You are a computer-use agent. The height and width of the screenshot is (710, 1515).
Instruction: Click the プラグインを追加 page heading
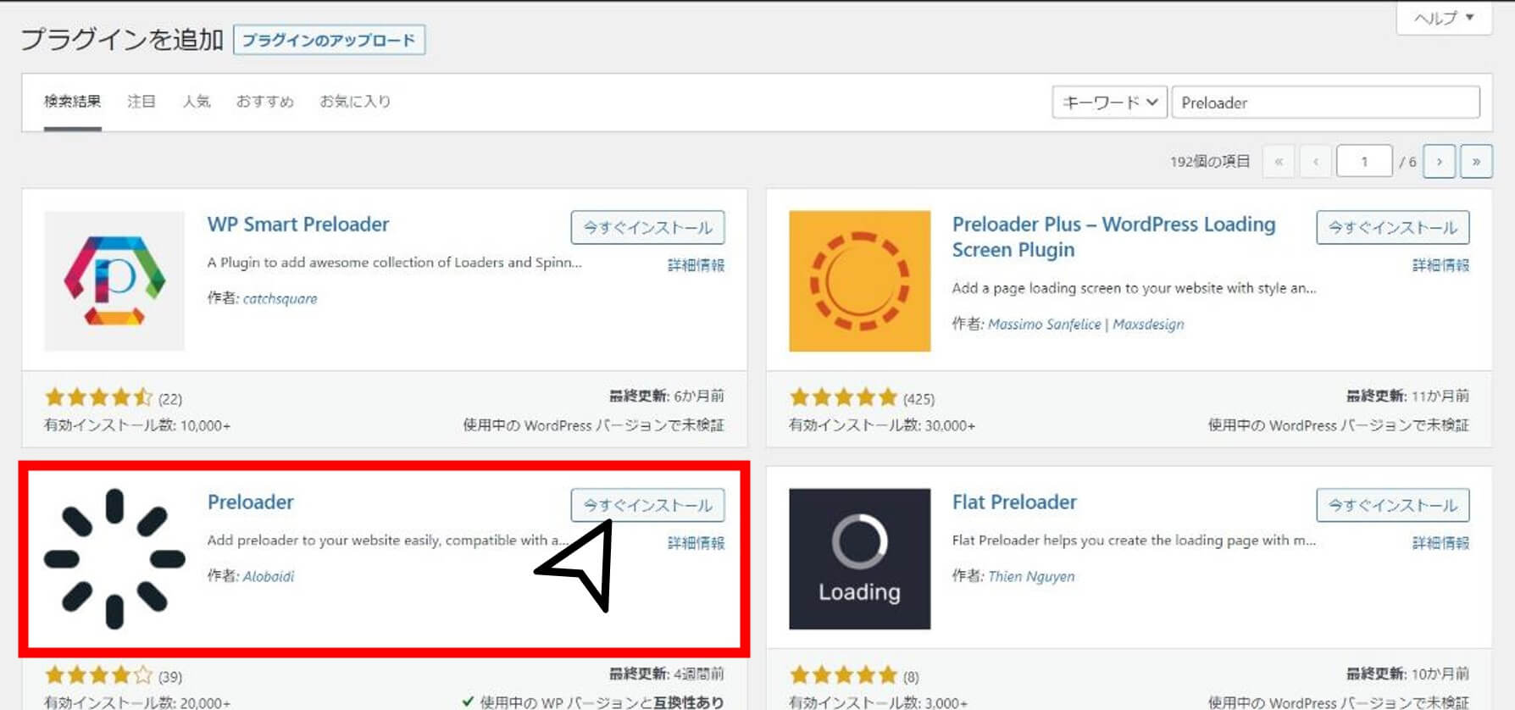(x=122, y=39)
